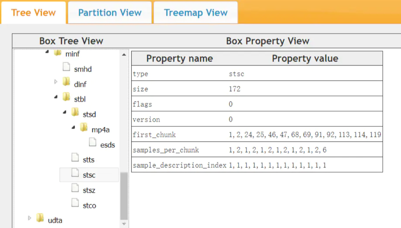401x228 pixels.
Task: Click the dinf folder icon
Action: click(x=66, y=82)
